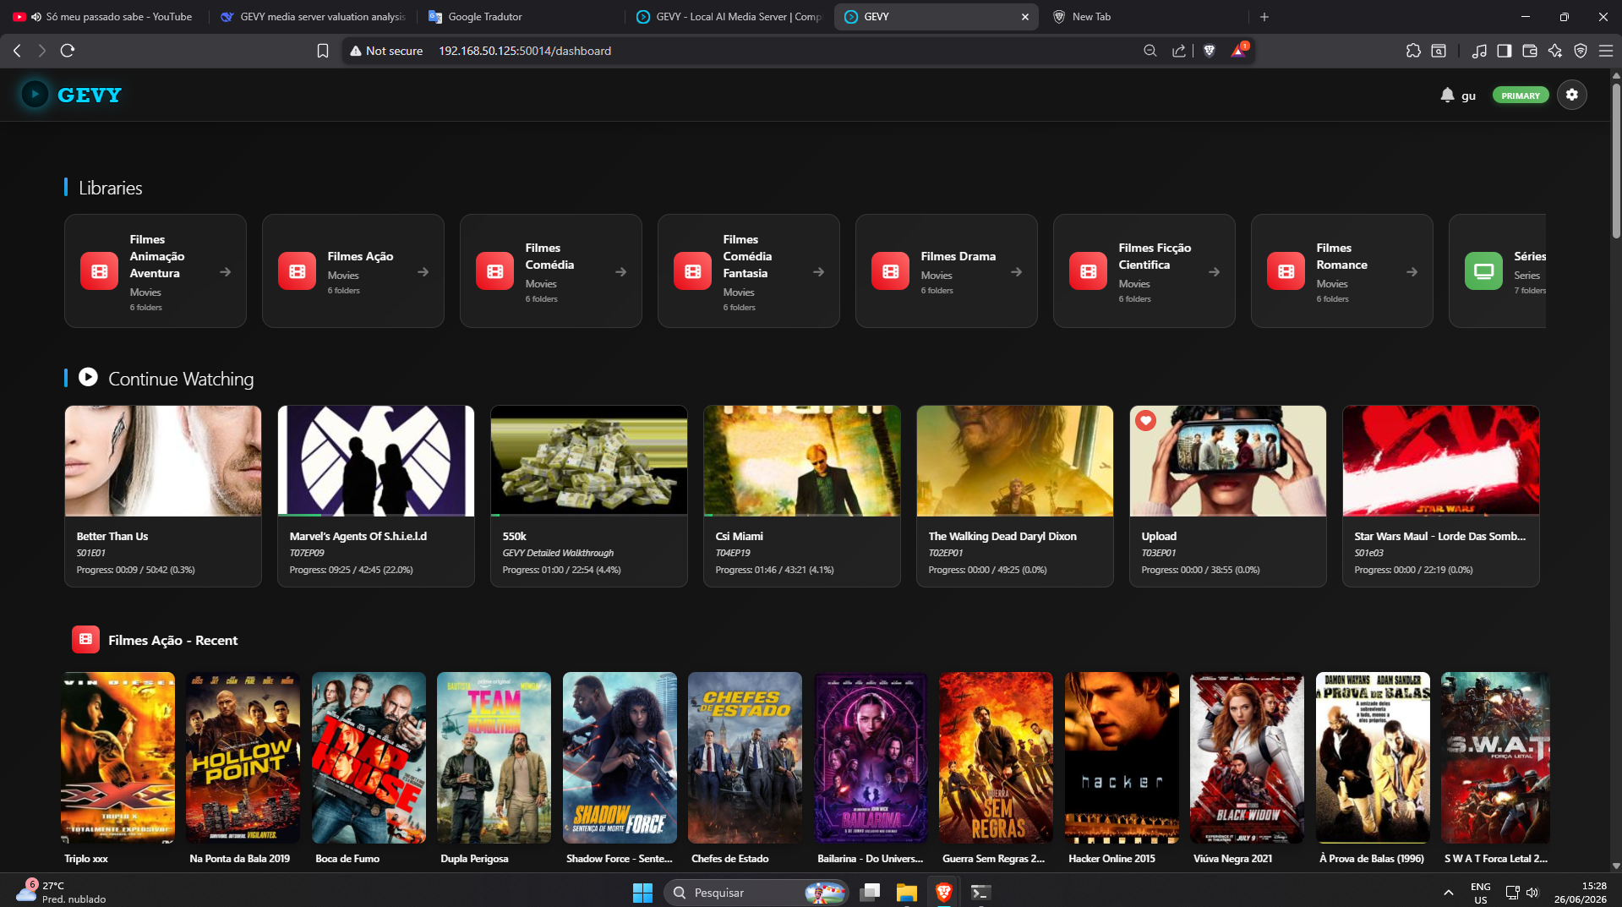This screenshot has height=907, width=1622.
Task: Open browser extensions puzzle icon
Action: (x=1413, y=51)
